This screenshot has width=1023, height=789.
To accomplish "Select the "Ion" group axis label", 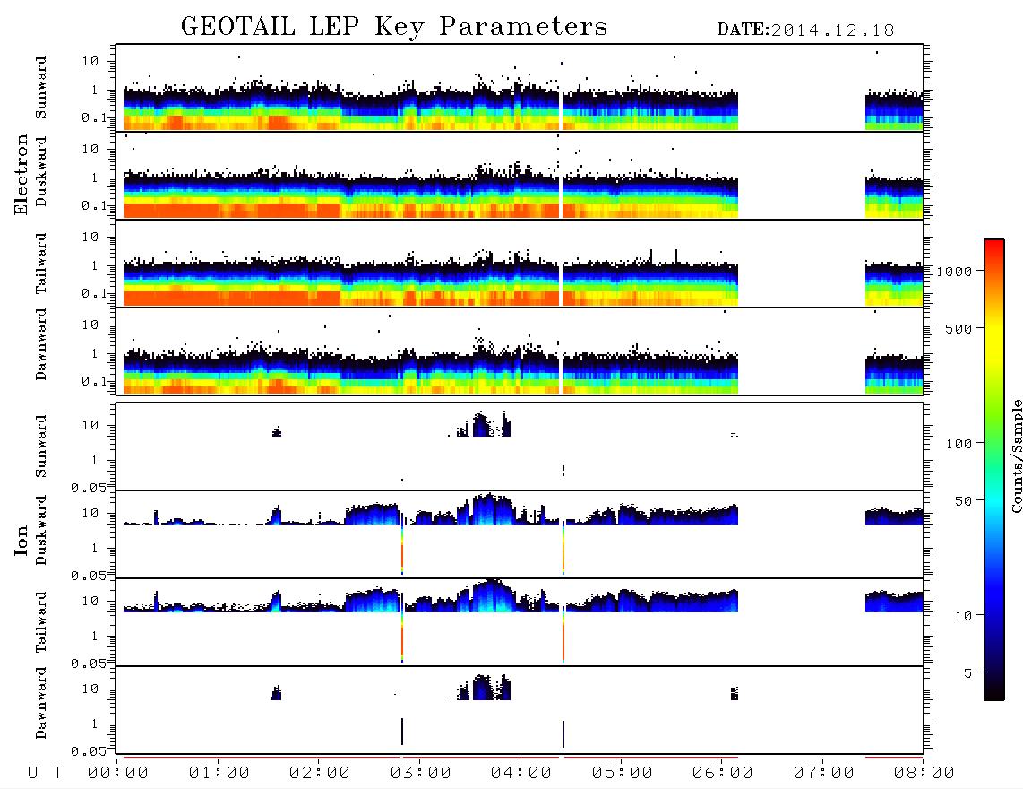I will (21, 540).
